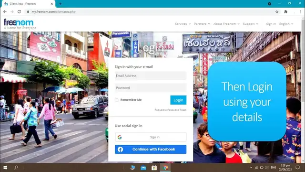Viewport: 305px width, 172px height.
Task: Open taskbar search magnifier
Action: (x=16, y=167)
